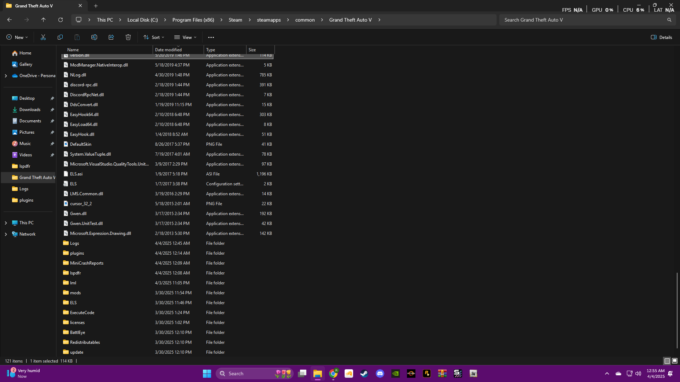Screen dimensions: 680x382
Task: Open a new tab with plus button
Action: (x=96, y=6)
